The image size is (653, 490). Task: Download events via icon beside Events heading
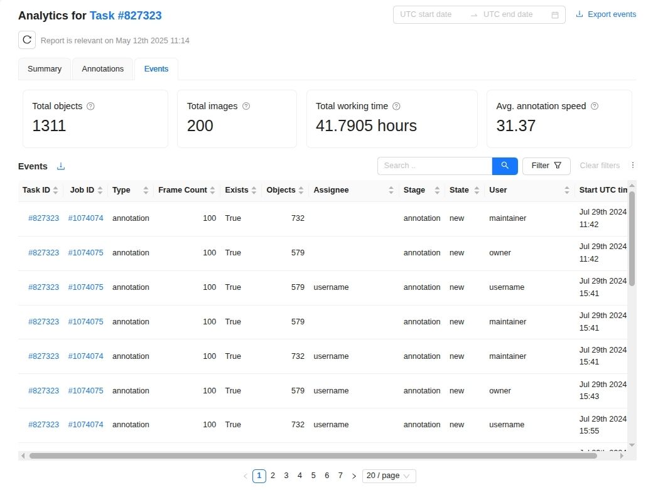point(61,166)
